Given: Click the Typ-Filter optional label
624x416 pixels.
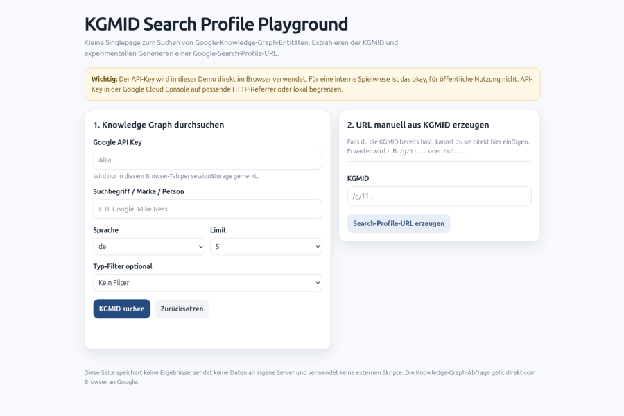Looking at the screenshot, I should [123, 266].
